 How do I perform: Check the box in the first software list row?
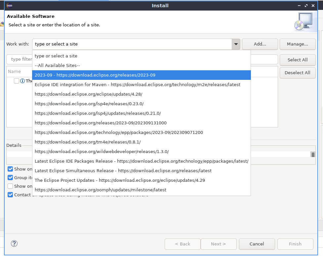click(17, 81)
